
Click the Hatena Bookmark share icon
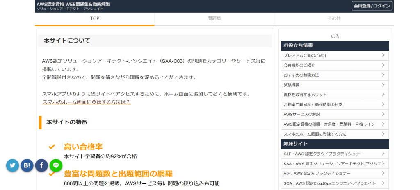tap(27, 165)
